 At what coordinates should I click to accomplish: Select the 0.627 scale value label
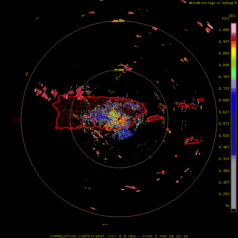pyautogui.click(x=224, y=112)
